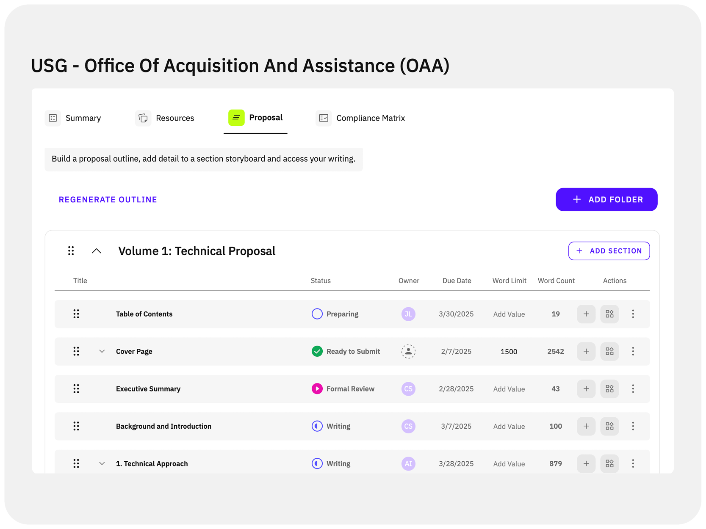Screen dimensions: 706x529
Task: Click due date 3/30/2025 for Table of Contents
Action: pos(456,314)
